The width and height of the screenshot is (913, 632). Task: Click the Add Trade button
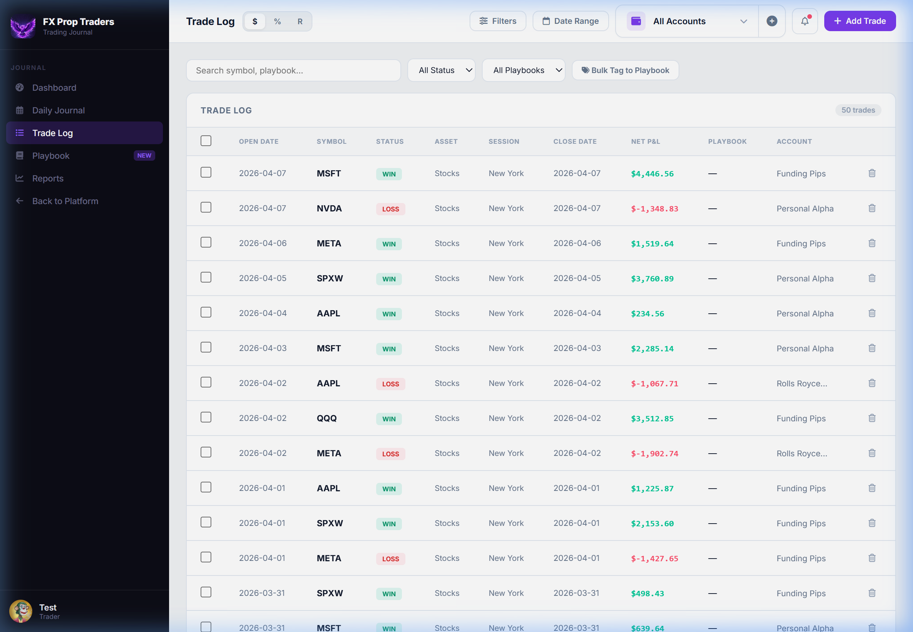(x=860, y=21)
